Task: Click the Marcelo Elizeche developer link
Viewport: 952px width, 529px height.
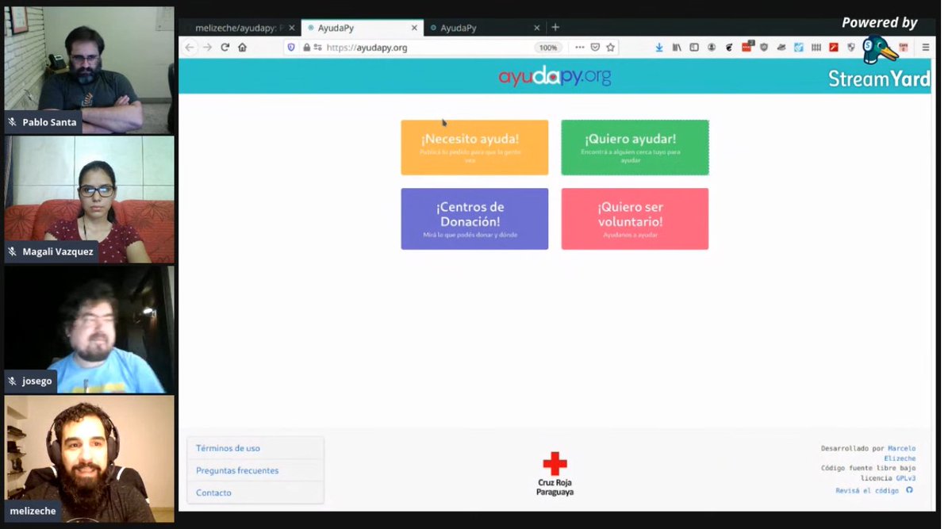Action: pyautogui.click(x=900, y=454)
